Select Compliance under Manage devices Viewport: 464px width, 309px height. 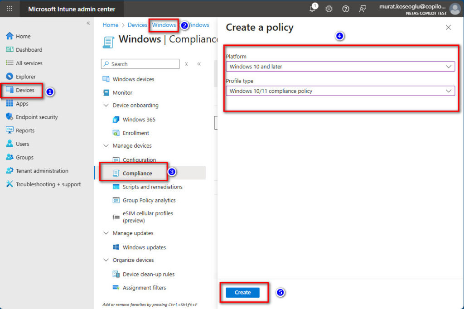(137, 173)
